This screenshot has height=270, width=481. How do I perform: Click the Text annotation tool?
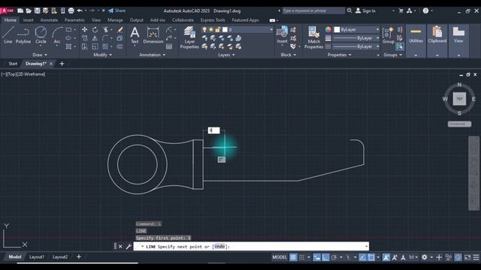(x=135, y=35)
